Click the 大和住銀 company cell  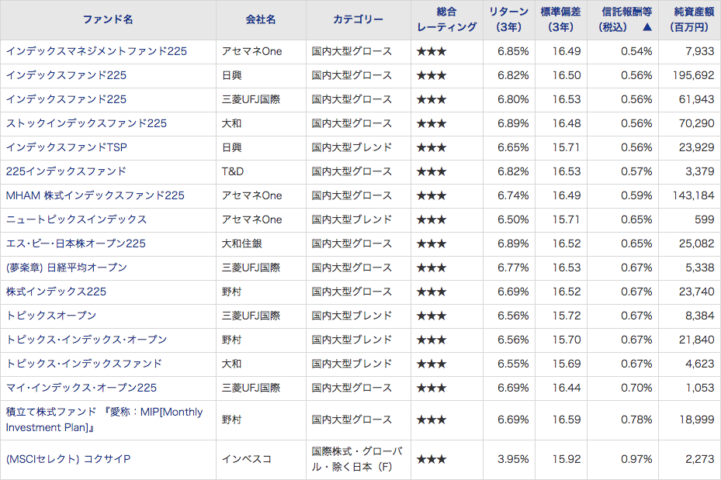[x=242, y=243]
